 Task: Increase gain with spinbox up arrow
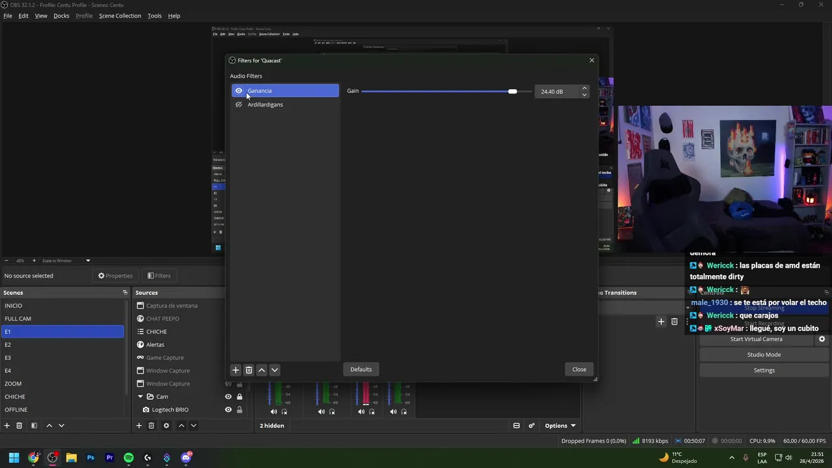point(584,88)
